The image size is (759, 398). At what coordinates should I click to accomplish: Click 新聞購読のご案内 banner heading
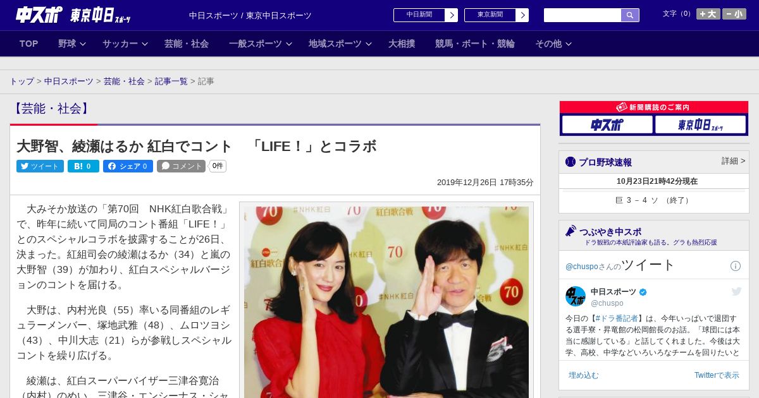point(654,107)
